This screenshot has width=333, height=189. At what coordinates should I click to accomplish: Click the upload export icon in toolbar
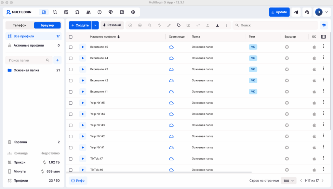(208, 25)
